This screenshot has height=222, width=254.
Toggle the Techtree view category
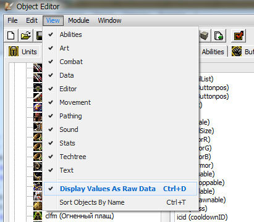coord(121,157)
